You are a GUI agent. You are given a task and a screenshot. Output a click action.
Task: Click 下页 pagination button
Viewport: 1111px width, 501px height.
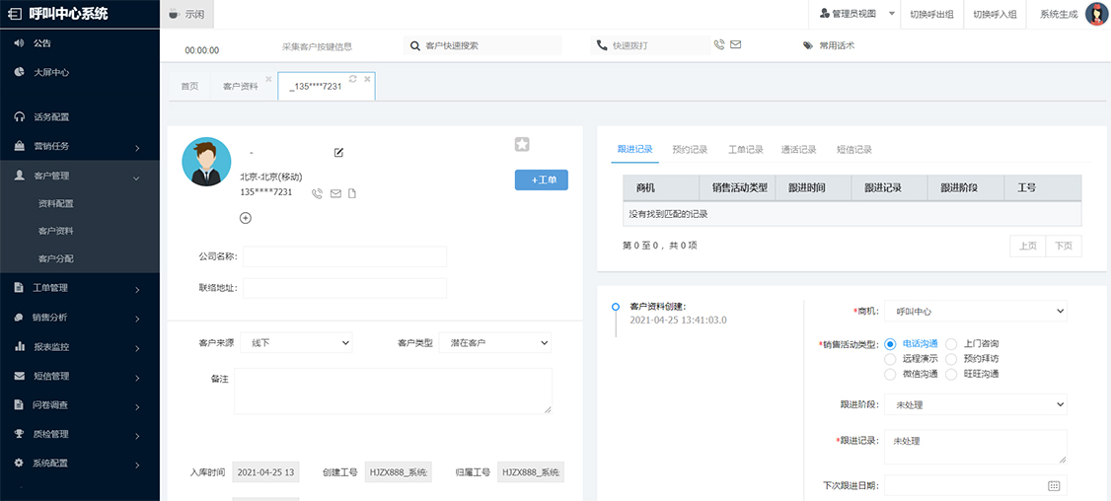(1064, 246)
